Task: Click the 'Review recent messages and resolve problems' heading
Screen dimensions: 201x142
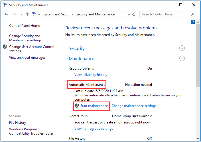Action: pos(111,28)
